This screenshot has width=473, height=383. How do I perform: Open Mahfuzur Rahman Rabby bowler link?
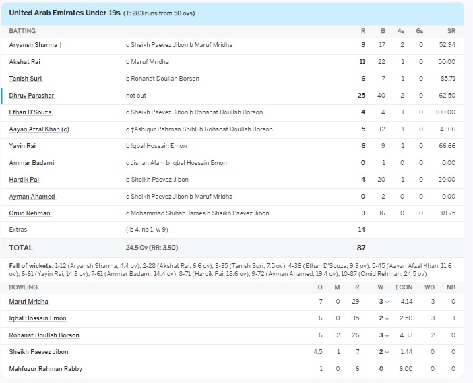point(46,369)
